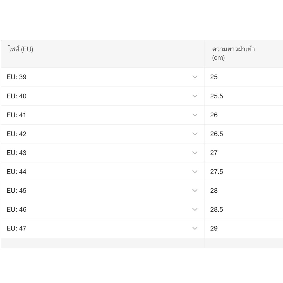Image resolution: width=283 pixels, height=283 pixels.
Task: Click the 25.5 cm foot length cell
Action: click(x=216, y=96)
